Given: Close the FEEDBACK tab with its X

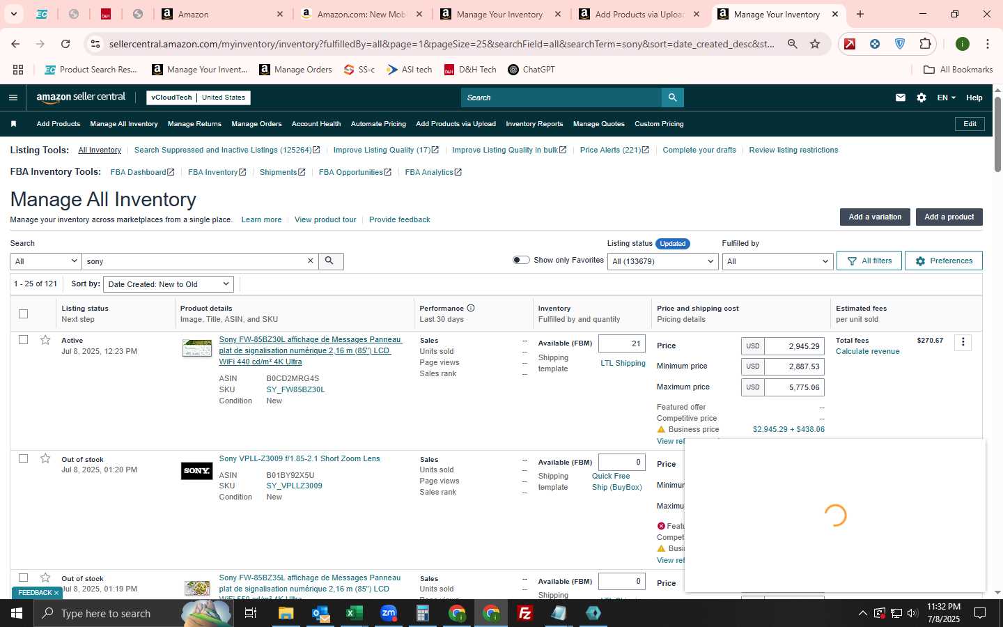Looking at the screenshot, I should [x=56, y=593].
